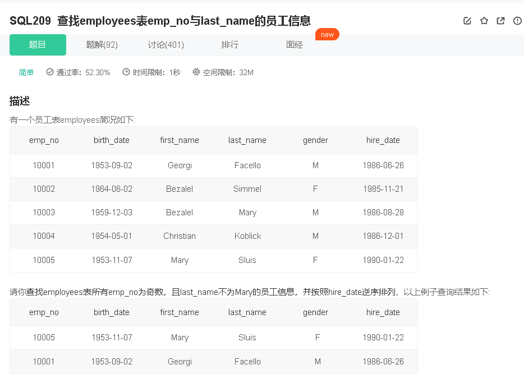Image resolution: width=524 pixels, height=388 pixels.
Task: Click cell 10003 in employees table
Action: [44, 213]
